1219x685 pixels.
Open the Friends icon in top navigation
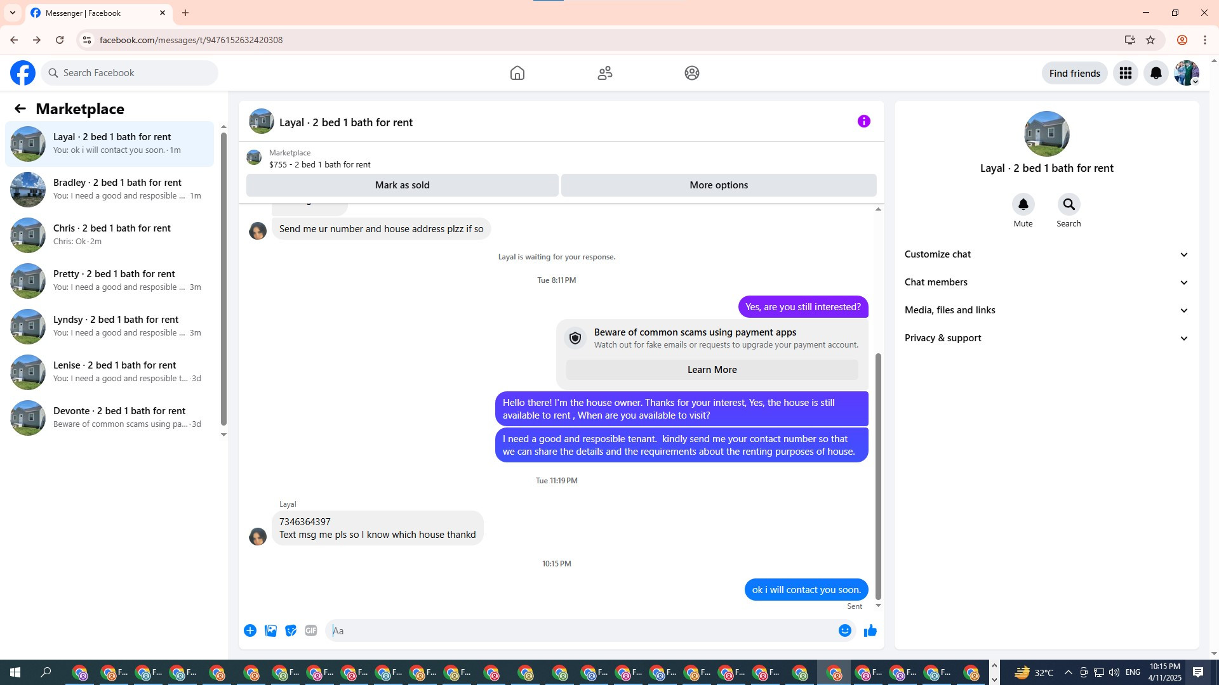click(605, 73)
